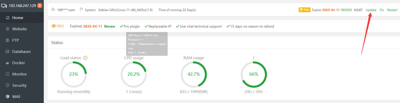This screenshot has height=103, width=400.
Task: Click the Home house icon in sidebar
Action: 8,18
